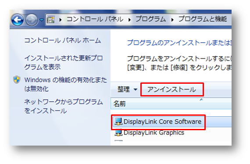The image size is (250, 164).
Task: Expand arrow before プログラム breadcrumb
Action: (x=130, y=20)
